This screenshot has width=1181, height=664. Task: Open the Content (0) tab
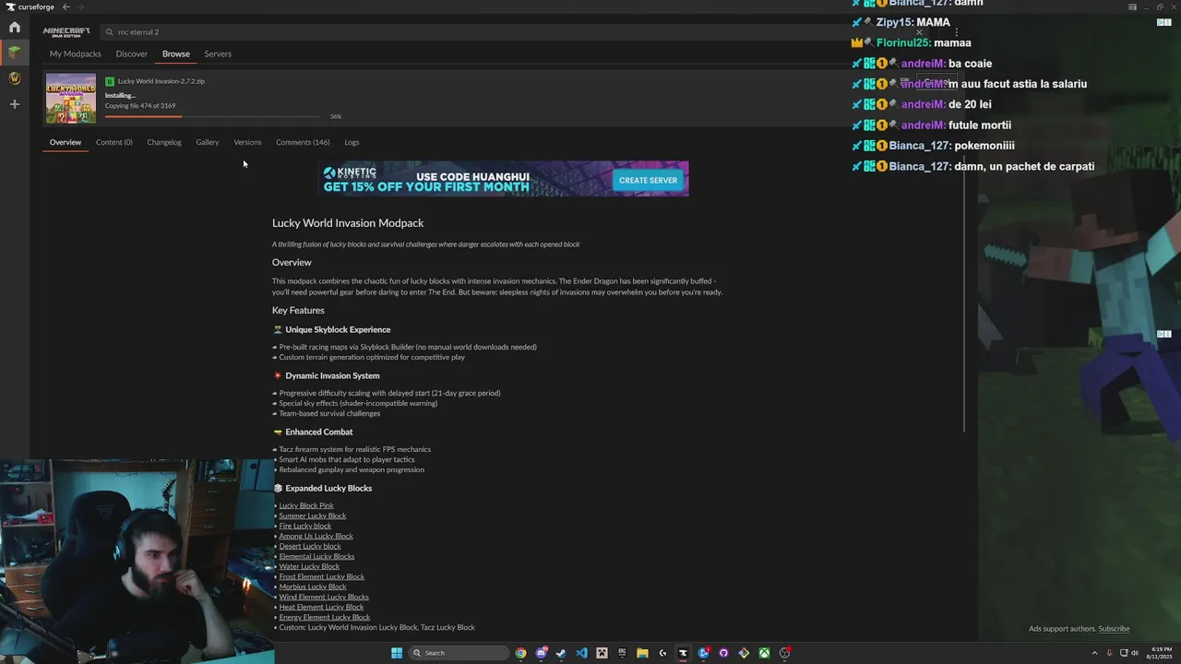tap(114, 142)
